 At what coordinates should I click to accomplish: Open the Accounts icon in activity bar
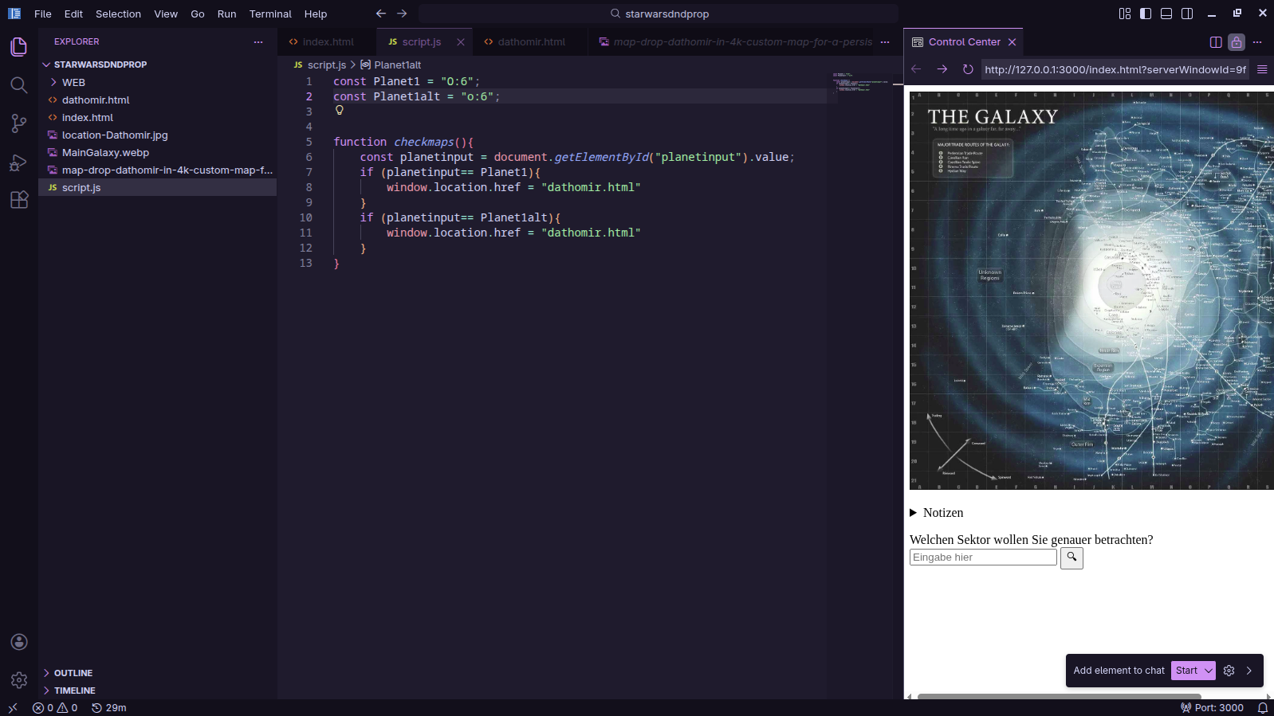(x=19, y=642)
